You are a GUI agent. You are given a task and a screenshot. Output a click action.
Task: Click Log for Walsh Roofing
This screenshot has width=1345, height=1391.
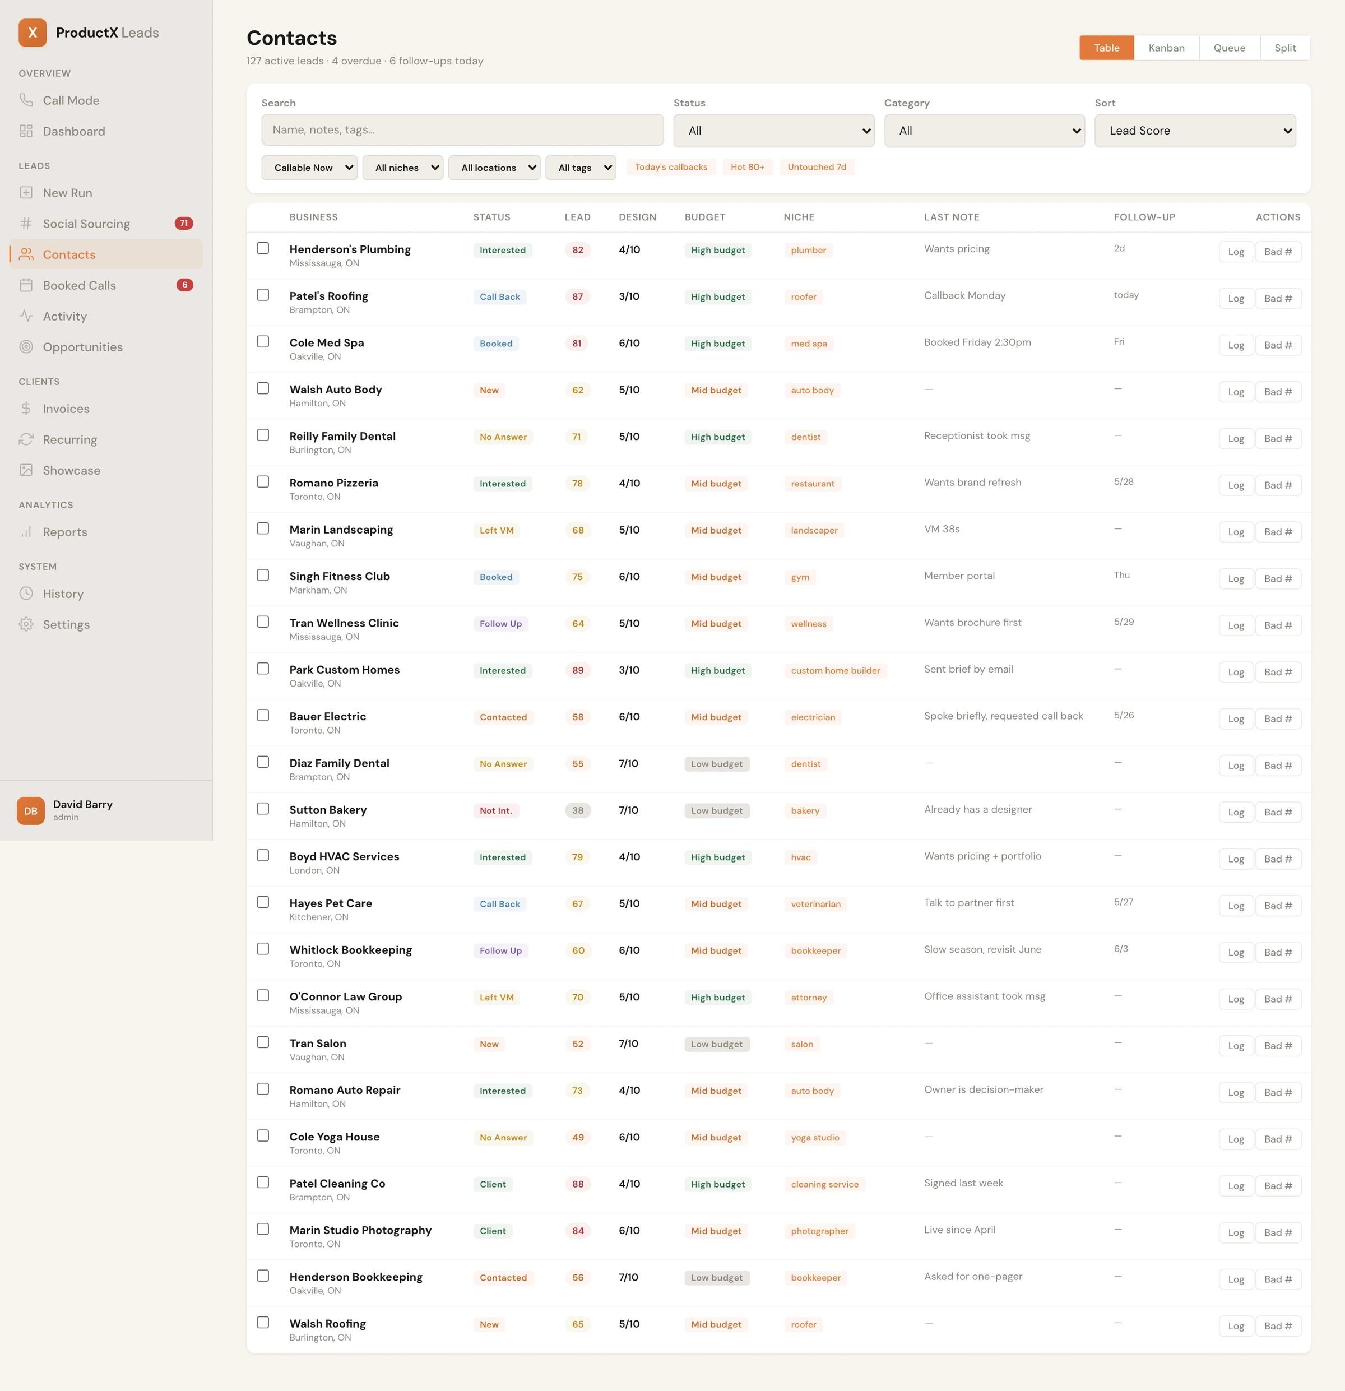pos(1236,1327)
